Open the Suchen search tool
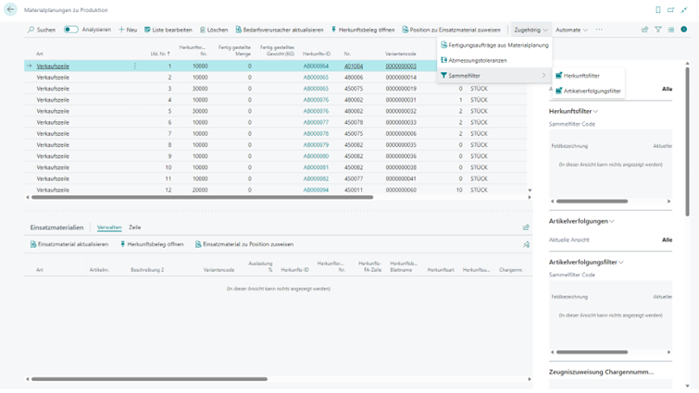 point(41,30)
